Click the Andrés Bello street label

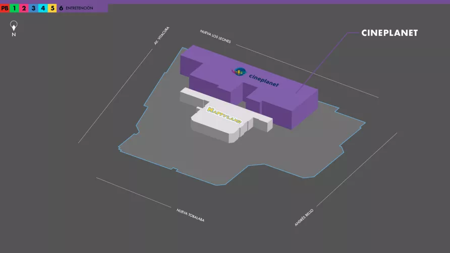(x=304, y=217)
